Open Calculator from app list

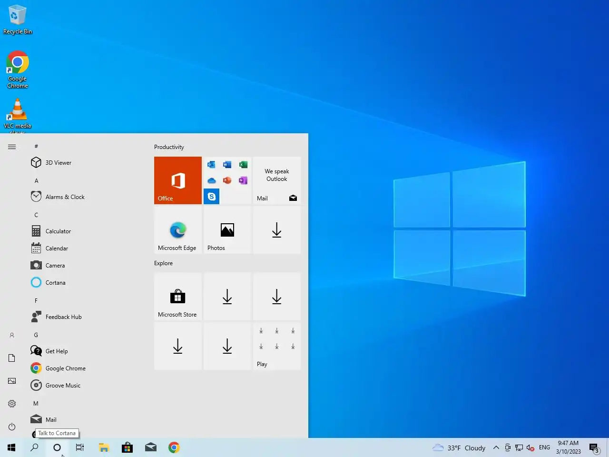[x=86, y=231]
